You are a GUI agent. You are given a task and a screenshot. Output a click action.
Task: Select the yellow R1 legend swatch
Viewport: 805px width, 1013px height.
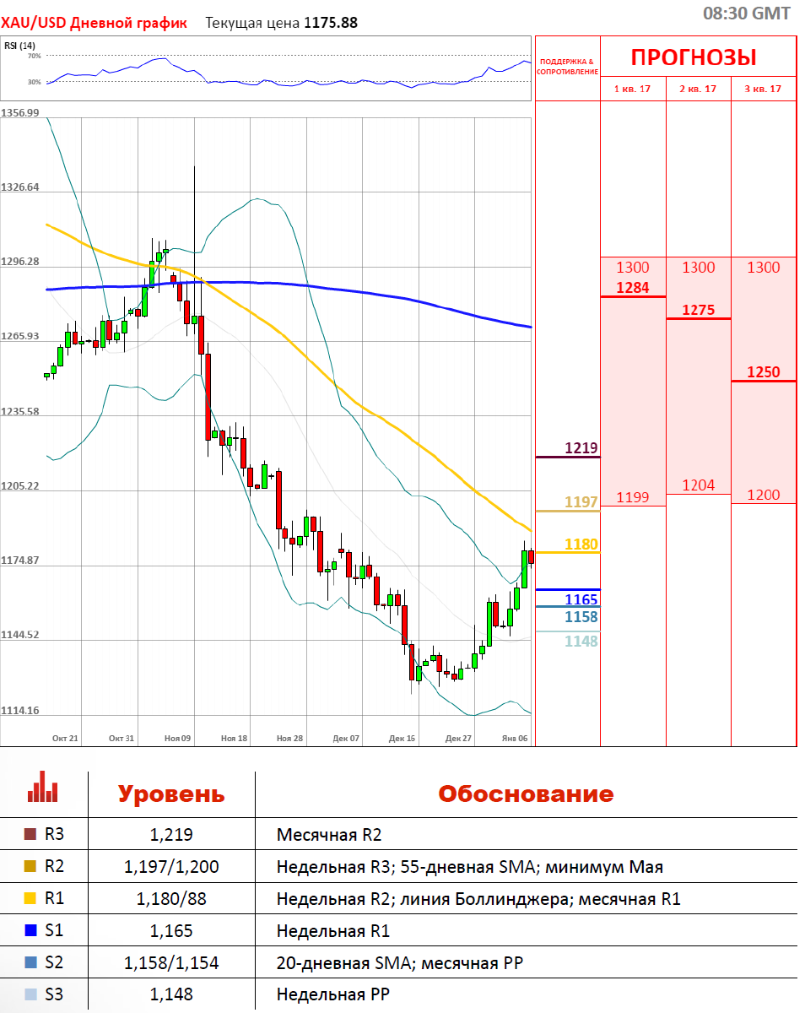click(31, 899)
